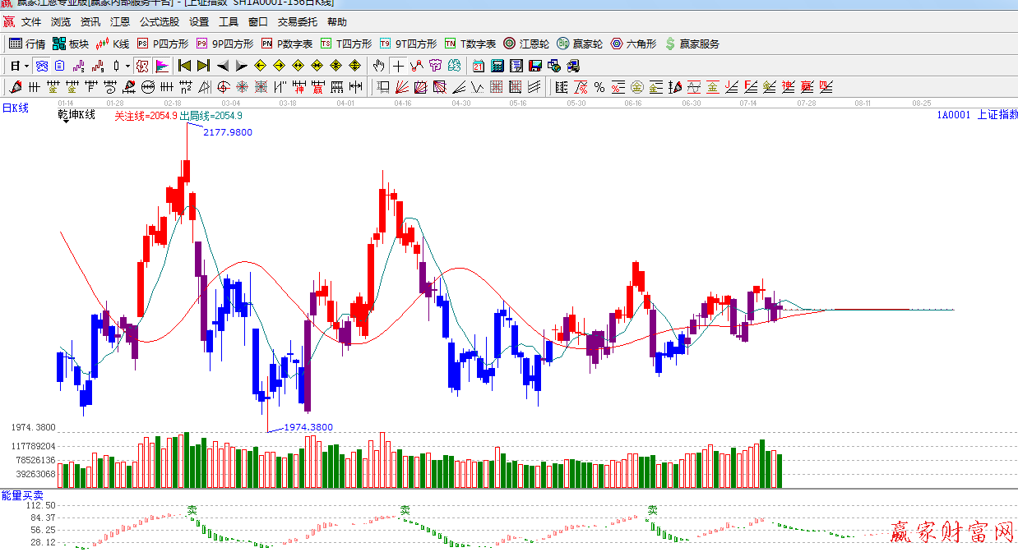Click the calendar icon showing 21
The width and height of the screenshot is (1018, 552).
click(479, 66)
